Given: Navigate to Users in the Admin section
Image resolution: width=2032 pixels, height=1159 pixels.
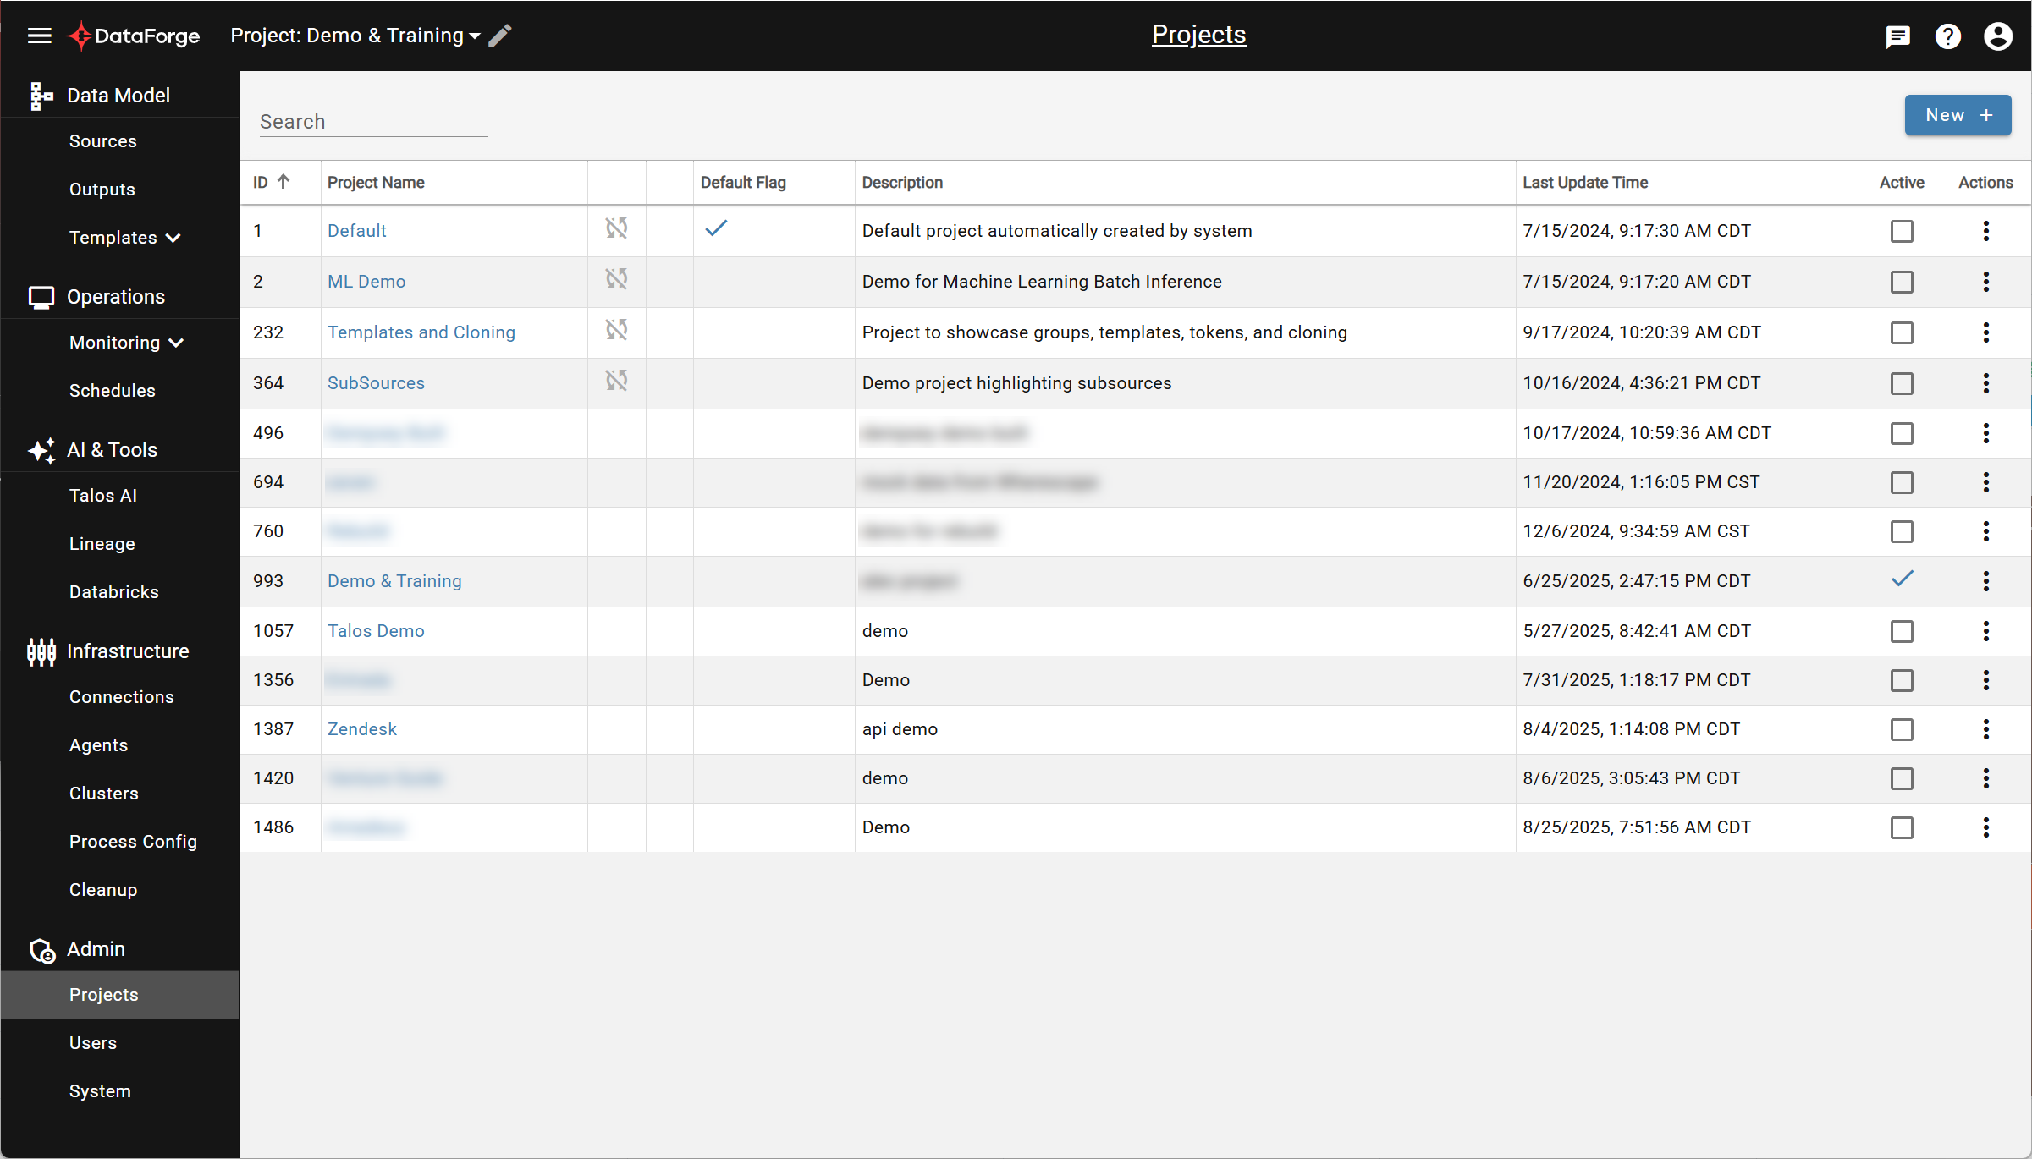Looking at the screenshot, I should point(93,1042).
